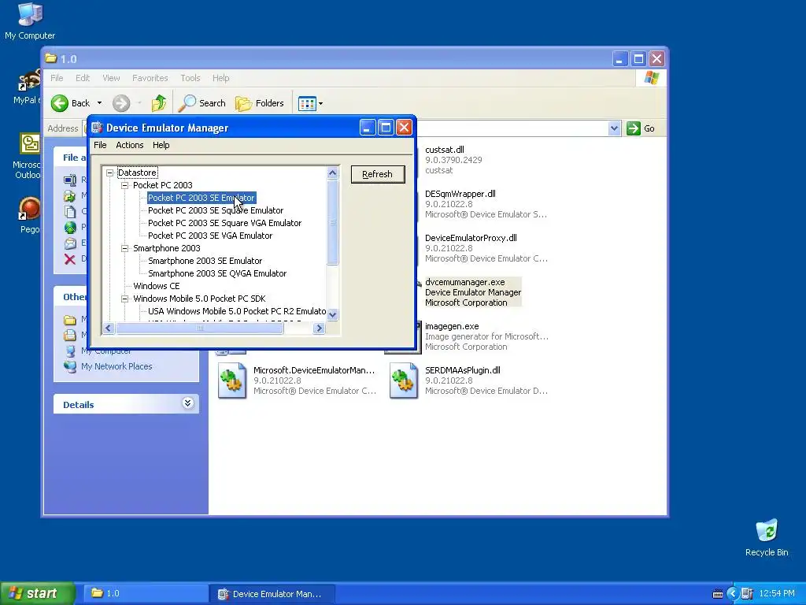
Task: Select the Datastore root label
Action: 137,173
